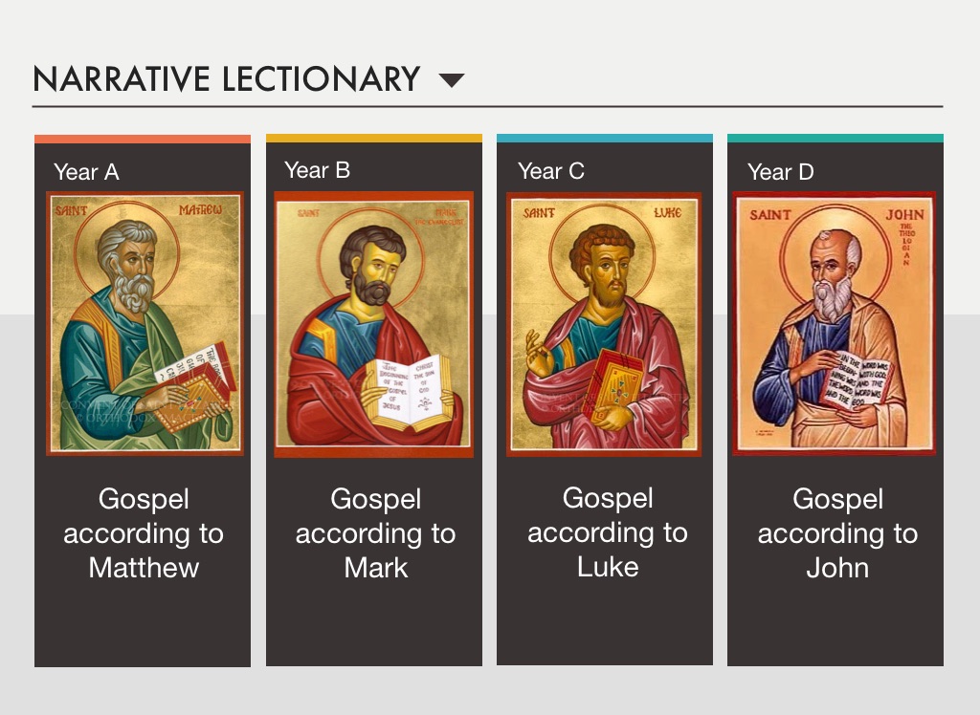Follow the Gospel according to John link
980x715 pixels.
click(837, 533)
